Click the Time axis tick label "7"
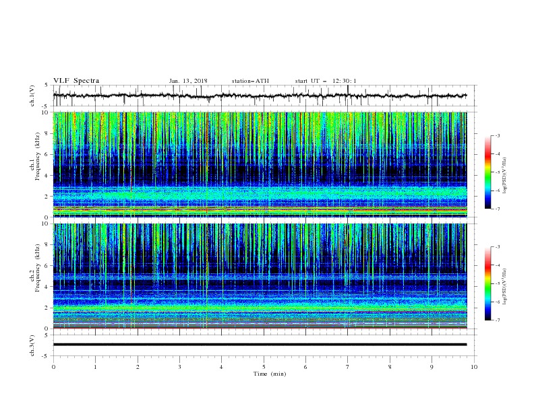 click(348, 367)
